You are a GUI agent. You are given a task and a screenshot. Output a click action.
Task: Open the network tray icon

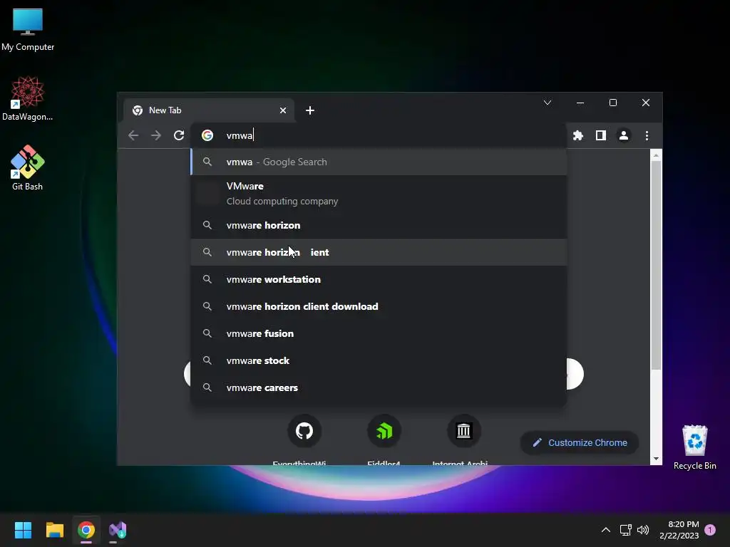point(626,530)
